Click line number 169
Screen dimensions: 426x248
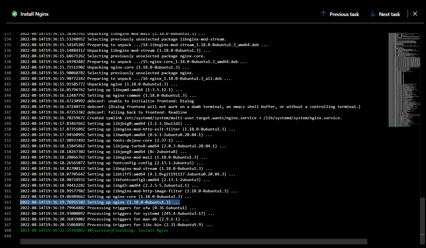pyautogui.click(x=8, y=236)
